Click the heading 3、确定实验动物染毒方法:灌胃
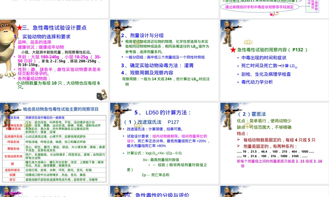The width and height of the screenshot is (329, 197). click(157, 66)
